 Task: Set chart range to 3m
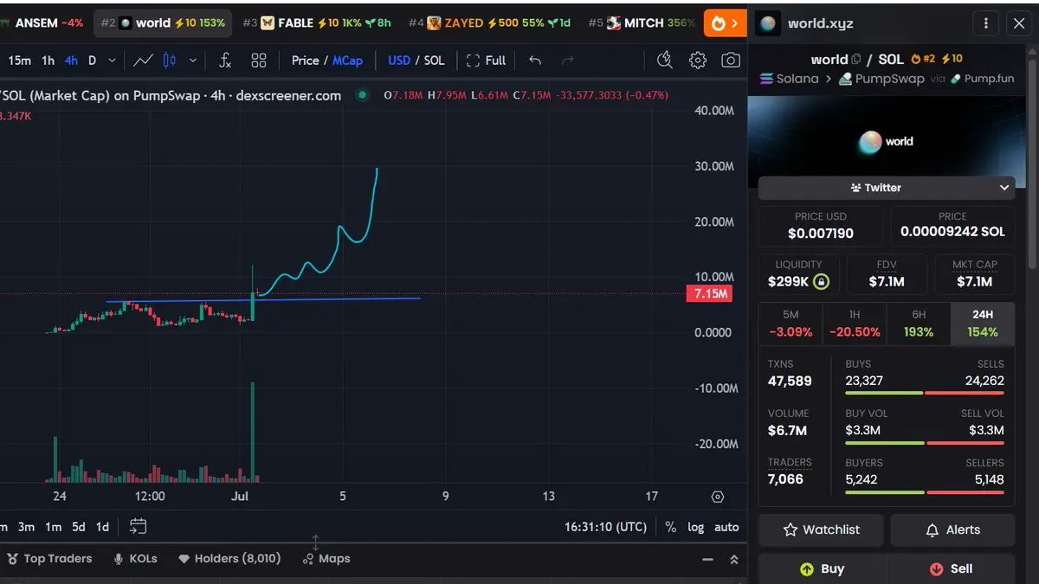(26, 527)
